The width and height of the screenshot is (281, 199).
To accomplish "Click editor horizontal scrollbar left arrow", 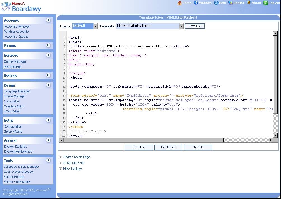I will pyautogui.click(x=62, y=140).
